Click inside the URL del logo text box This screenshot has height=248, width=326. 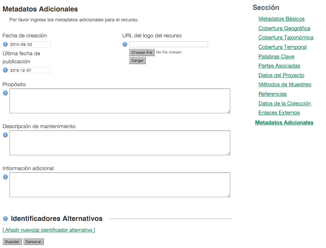pyautogui.click(x=168, y=44)
